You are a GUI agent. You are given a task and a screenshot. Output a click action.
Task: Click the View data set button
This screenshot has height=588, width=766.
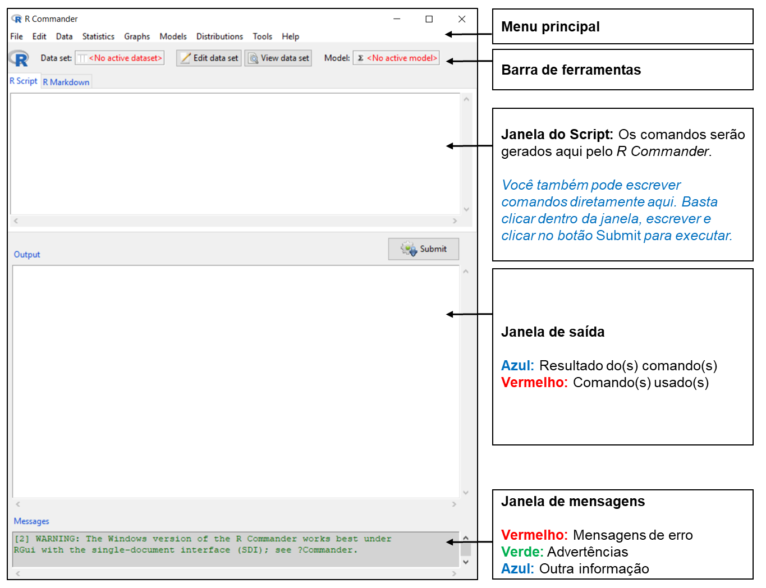coord(278,58)
